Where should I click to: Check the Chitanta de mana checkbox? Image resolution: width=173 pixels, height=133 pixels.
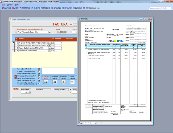53,89
